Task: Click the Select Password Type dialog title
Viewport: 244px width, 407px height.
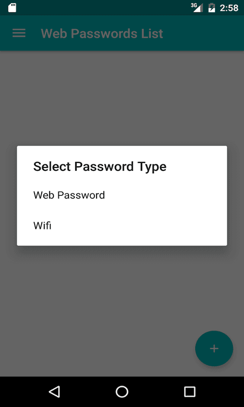Action: click(x=100, y=166)
